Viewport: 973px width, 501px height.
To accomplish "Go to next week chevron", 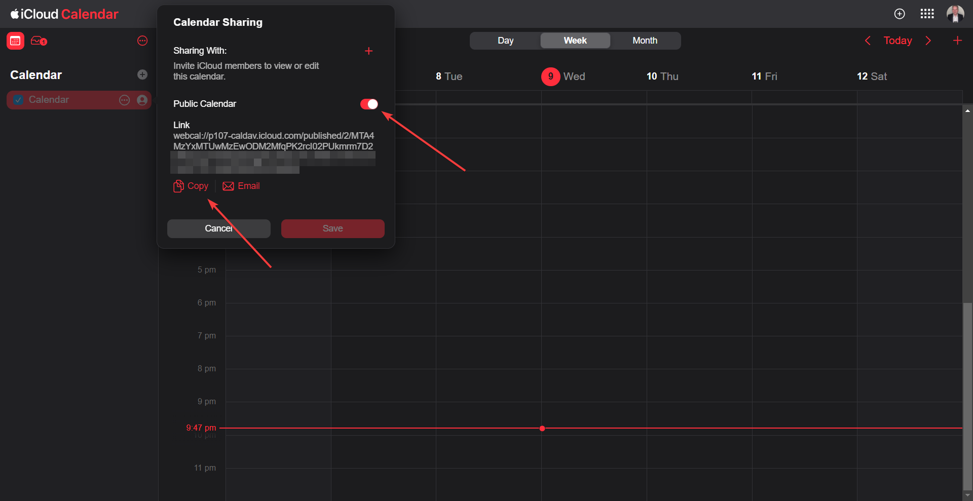I will 928,41.
